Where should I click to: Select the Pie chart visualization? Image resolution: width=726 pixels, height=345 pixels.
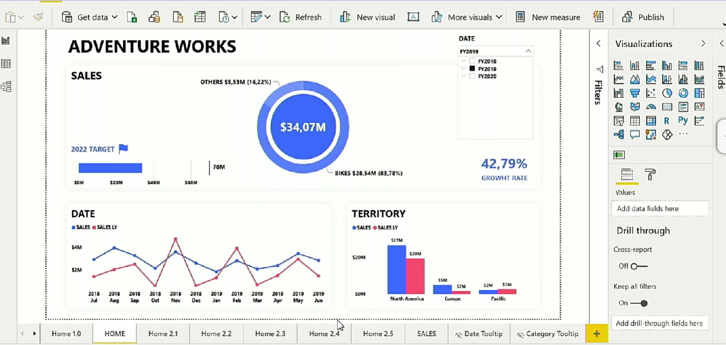pos(667,93)
